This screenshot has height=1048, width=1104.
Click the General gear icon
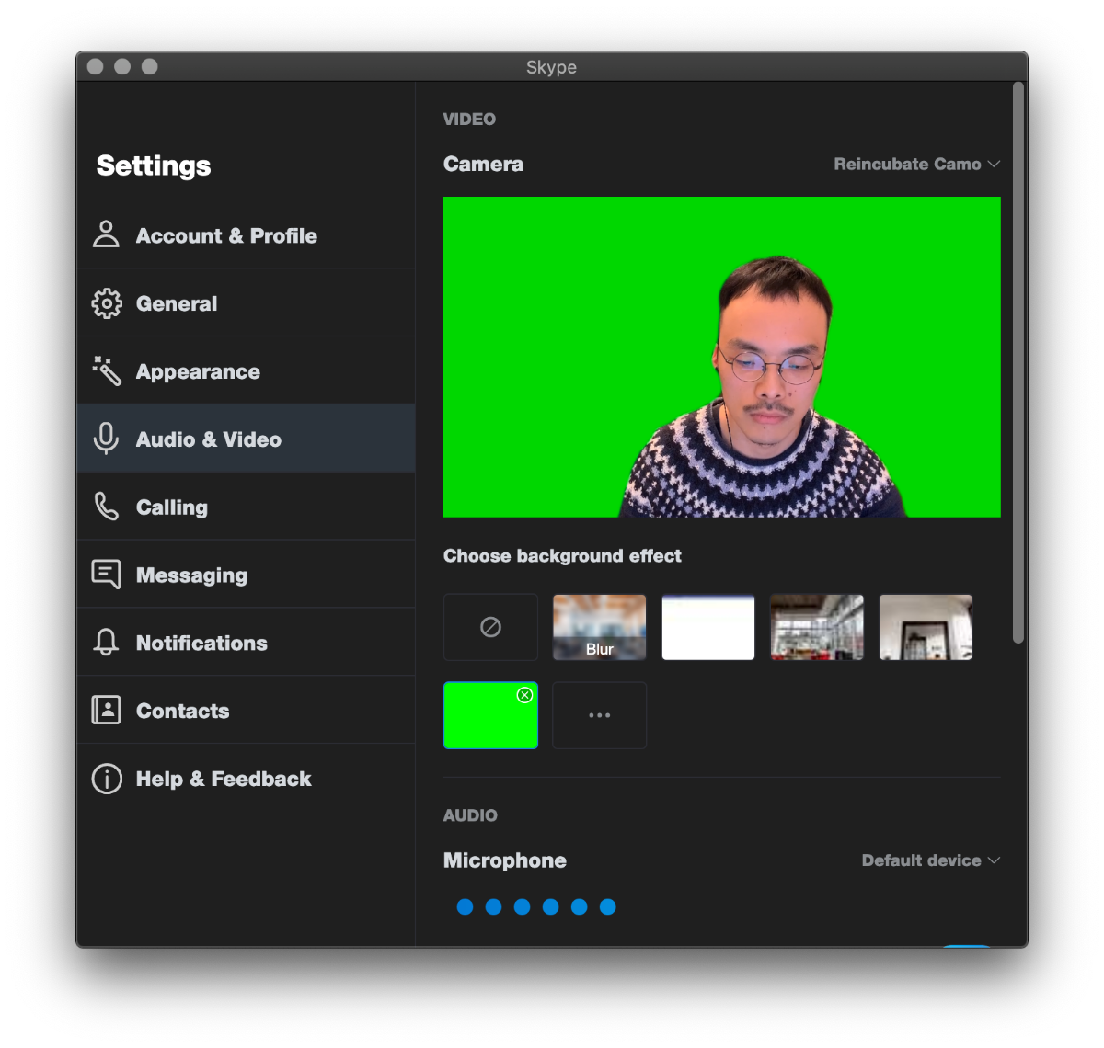107,302
